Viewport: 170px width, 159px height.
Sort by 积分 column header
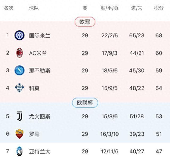(x=159, y=8)
